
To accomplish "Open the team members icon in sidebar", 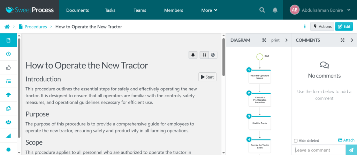I will pyautogui.click(x=8, y=122).
